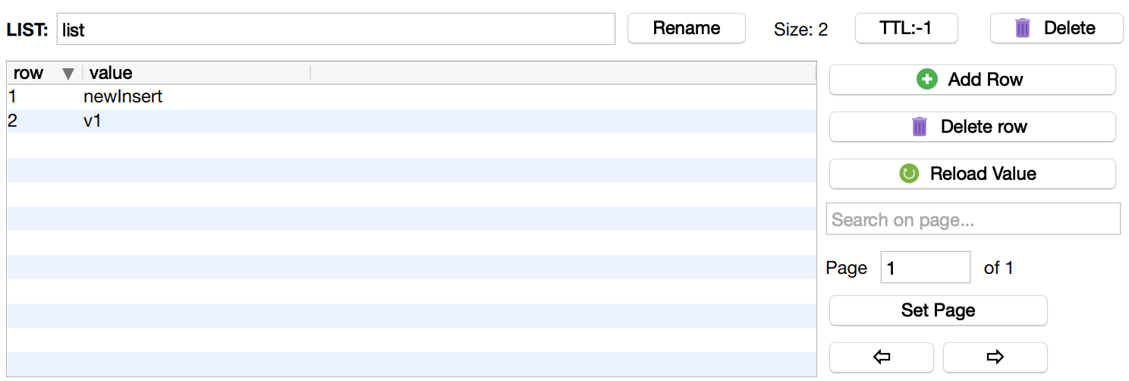Viewport: 1129px width, 381px height.
Task: Go to next page with right arrow
Action: 995,357
